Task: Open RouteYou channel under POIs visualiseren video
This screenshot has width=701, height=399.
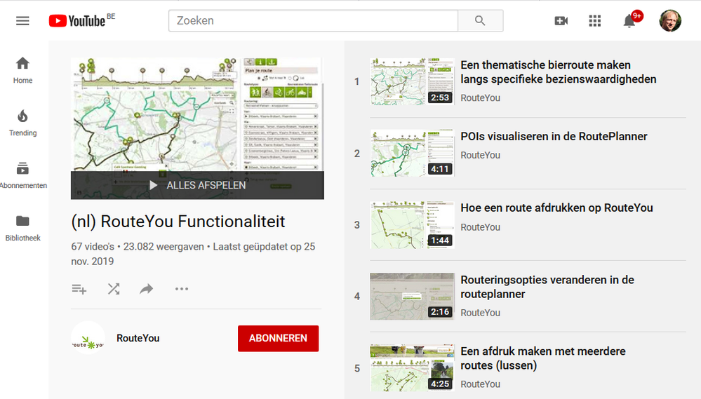Action: [480, 155]
